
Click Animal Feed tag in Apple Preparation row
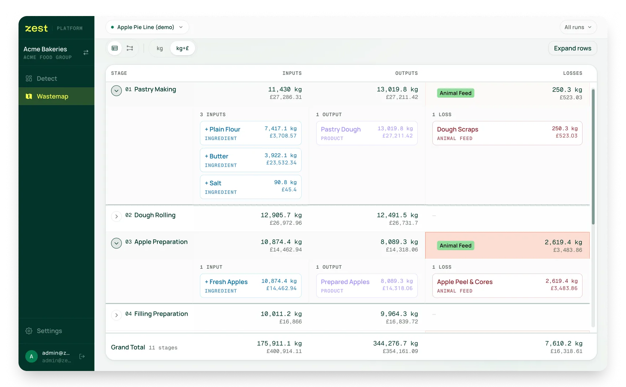[x=455, y=246]
